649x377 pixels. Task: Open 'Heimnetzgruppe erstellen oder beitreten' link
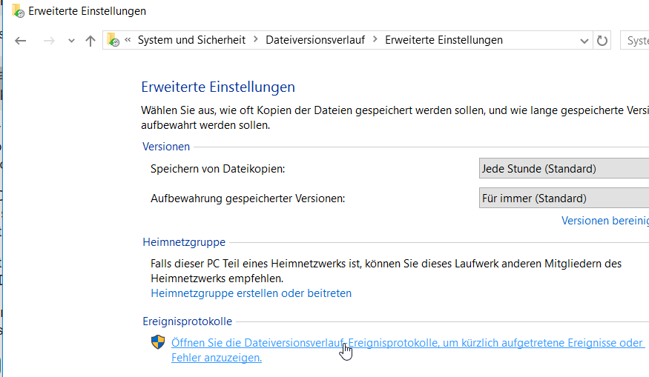point(251,293)
